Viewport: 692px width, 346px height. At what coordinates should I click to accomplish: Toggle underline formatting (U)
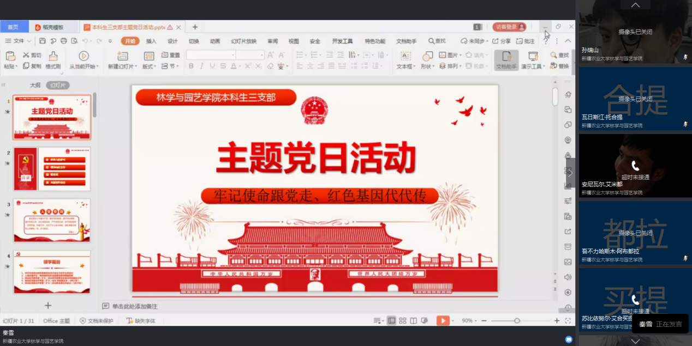pyautogui.click(x=212, y=66)
